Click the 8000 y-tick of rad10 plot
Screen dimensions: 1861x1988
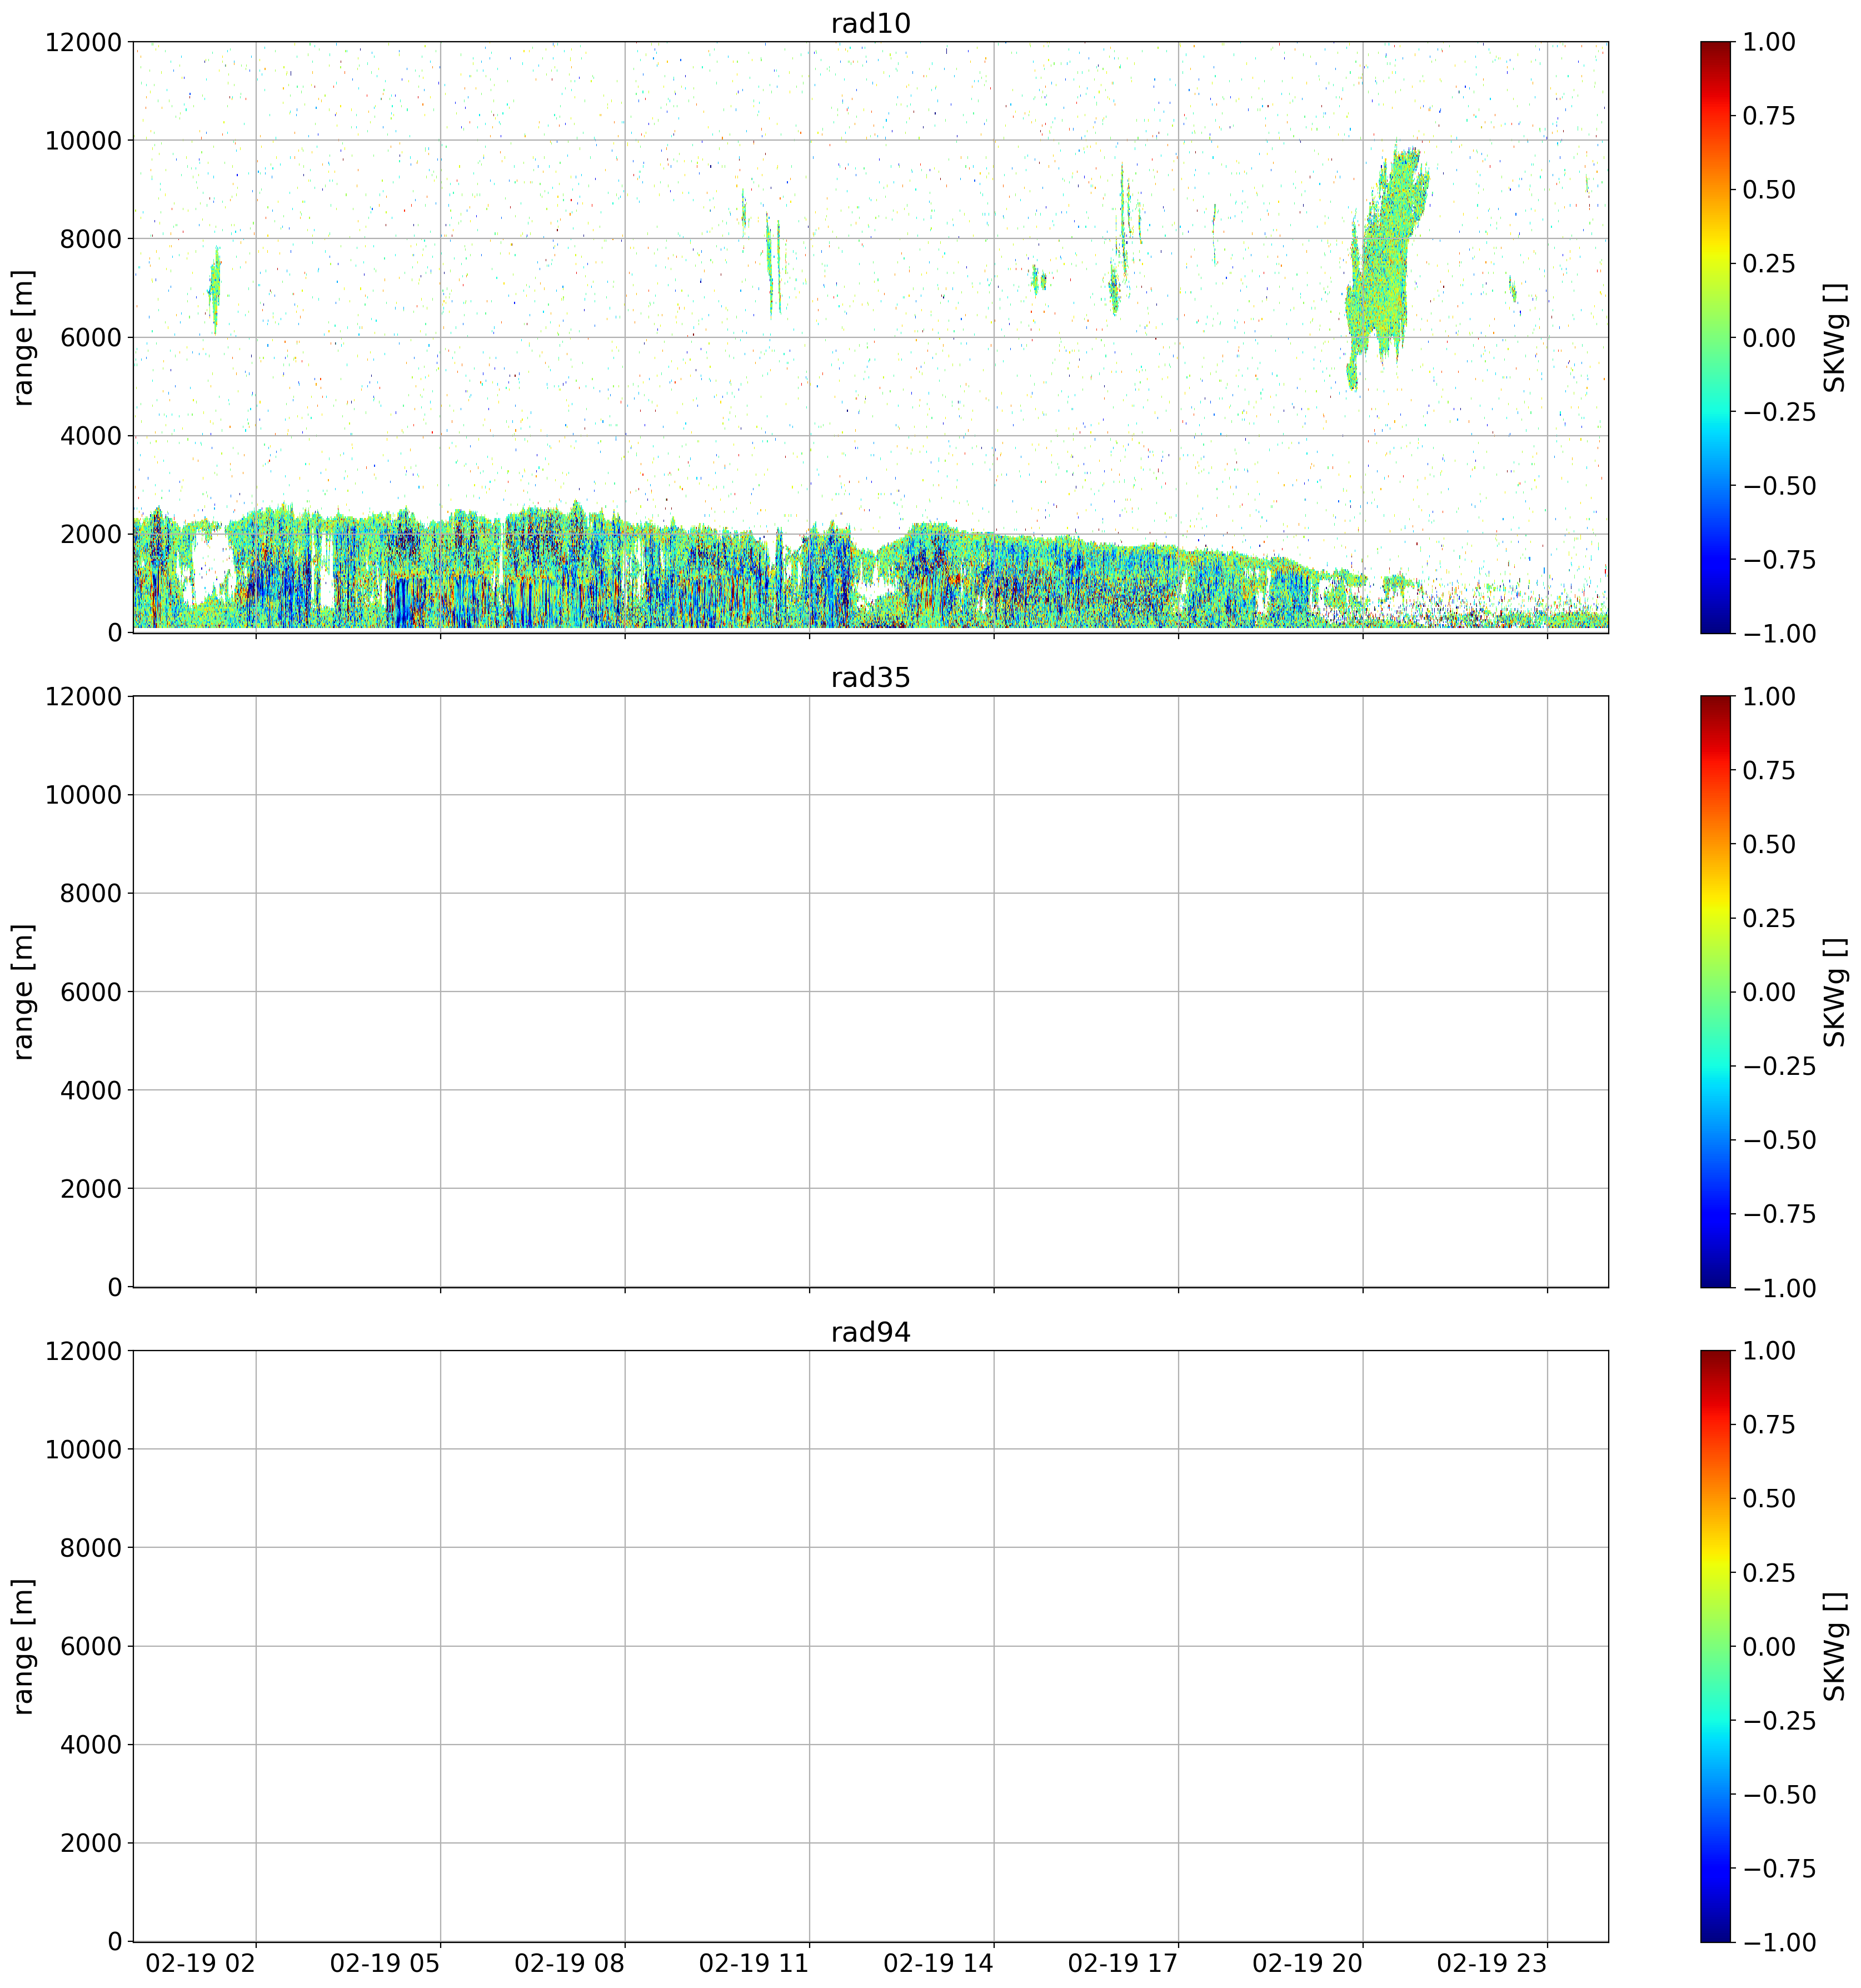coord(91,239)
